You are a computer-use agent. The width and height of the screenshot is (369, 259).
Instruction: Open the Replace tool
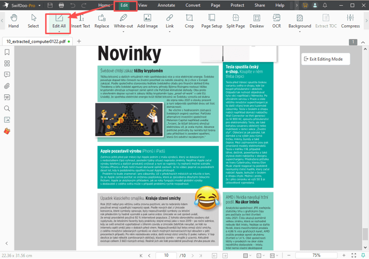click(x=102, y=21)
